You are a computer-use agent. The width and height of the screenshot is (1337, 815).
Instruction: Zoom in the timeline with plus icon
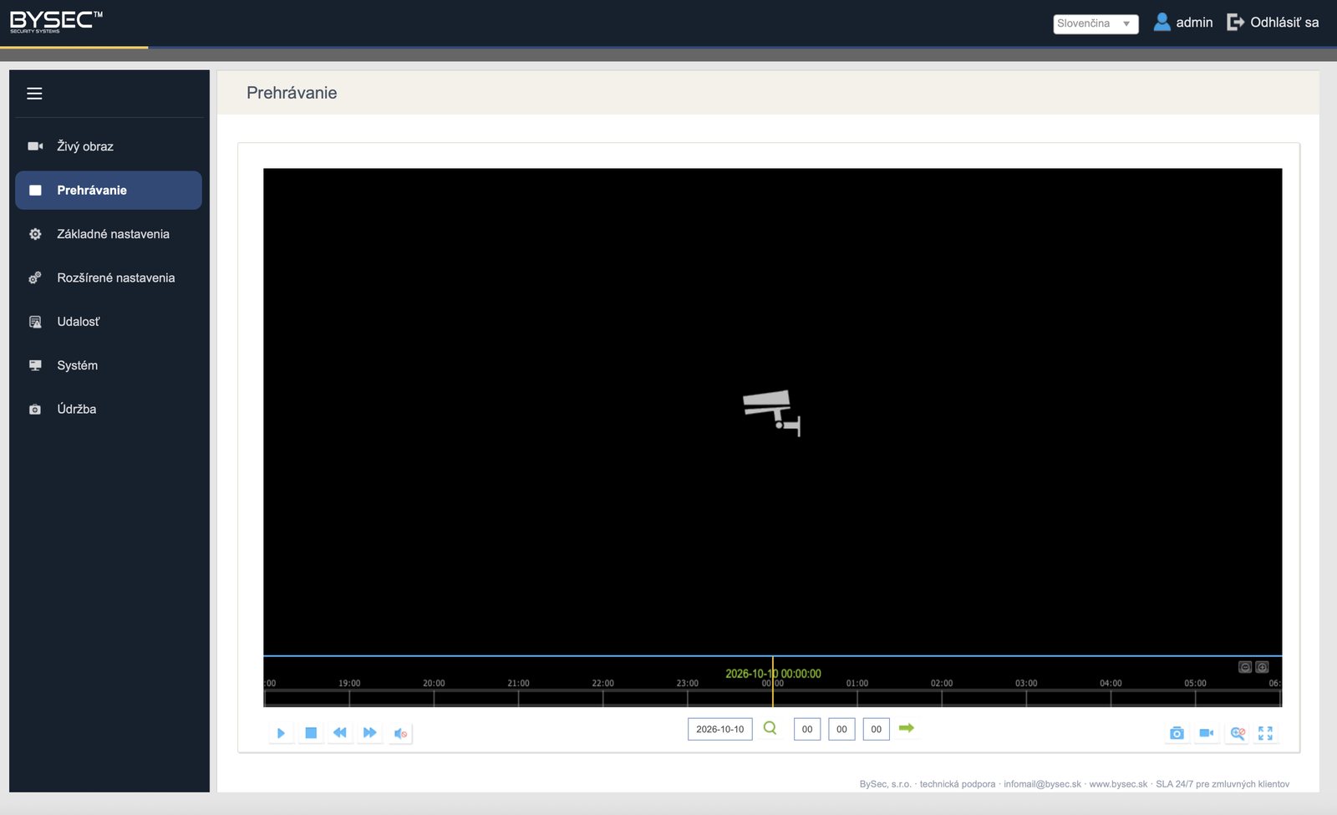point(1263,667)
